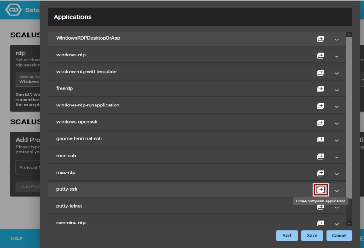This screenshot has height=248, width=364.
Task: Clone the freerdp application
Action: click(x=320, y=89)
